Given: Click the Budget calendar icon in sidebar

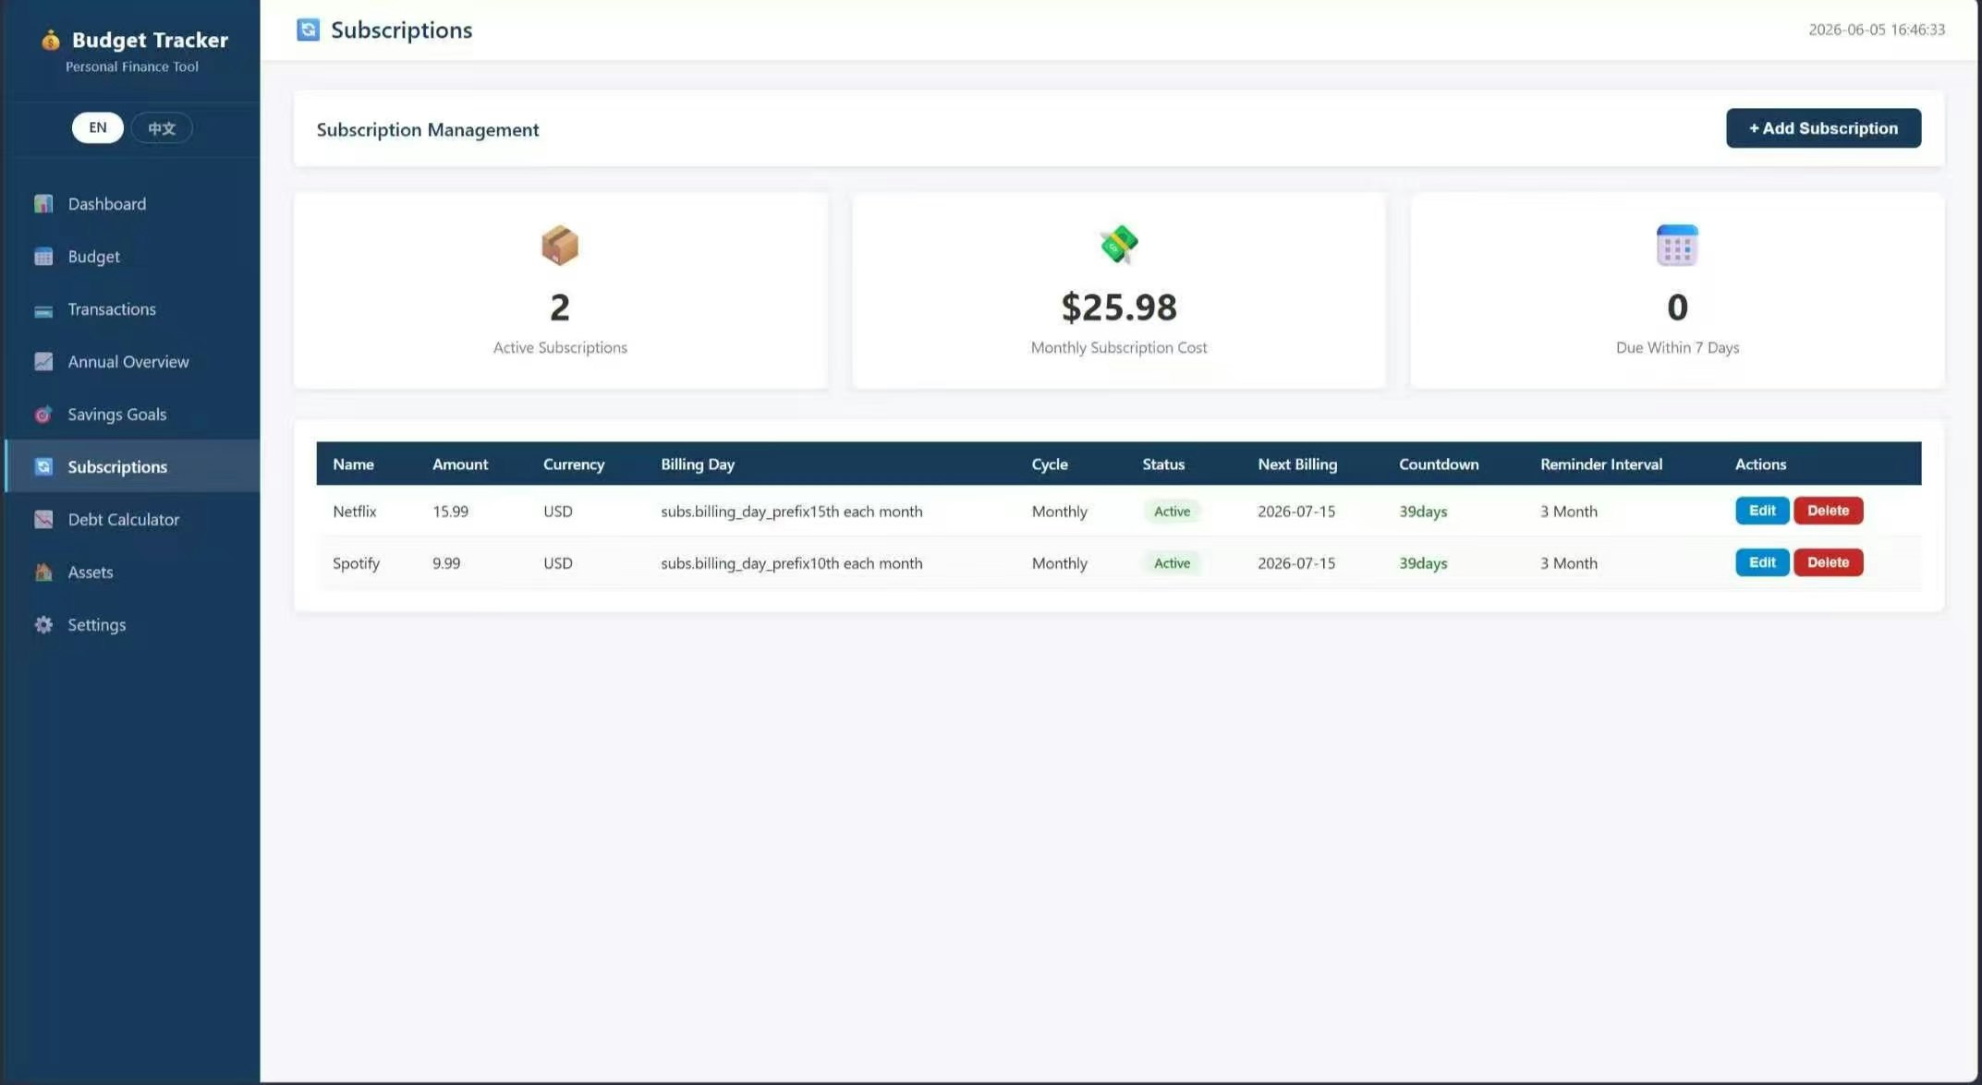Looking at the screenshot, I should (43, 257).
